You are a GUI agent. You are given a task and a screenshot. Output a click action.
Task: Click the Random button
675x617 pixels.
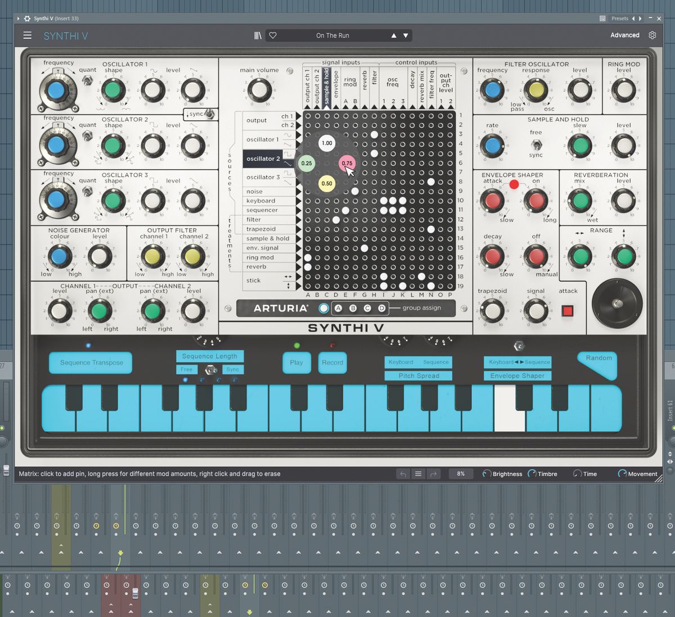pos(598,364)
